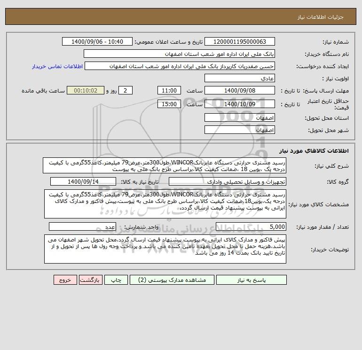Open 'اطلاعات تماس خریدار' link
Screen dimensions: 362x350
(57, 66)
